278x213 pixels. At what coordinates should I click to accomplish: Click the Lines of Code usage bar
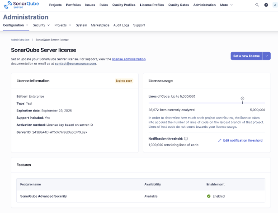pyautogui.click(x=207, y=103)
